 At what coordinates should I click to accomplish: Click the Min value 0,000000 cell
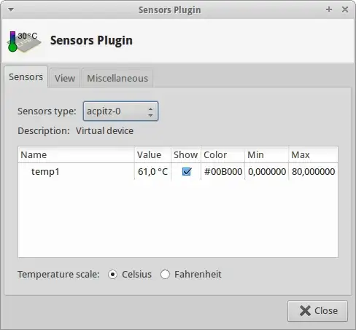pos(267,172)
